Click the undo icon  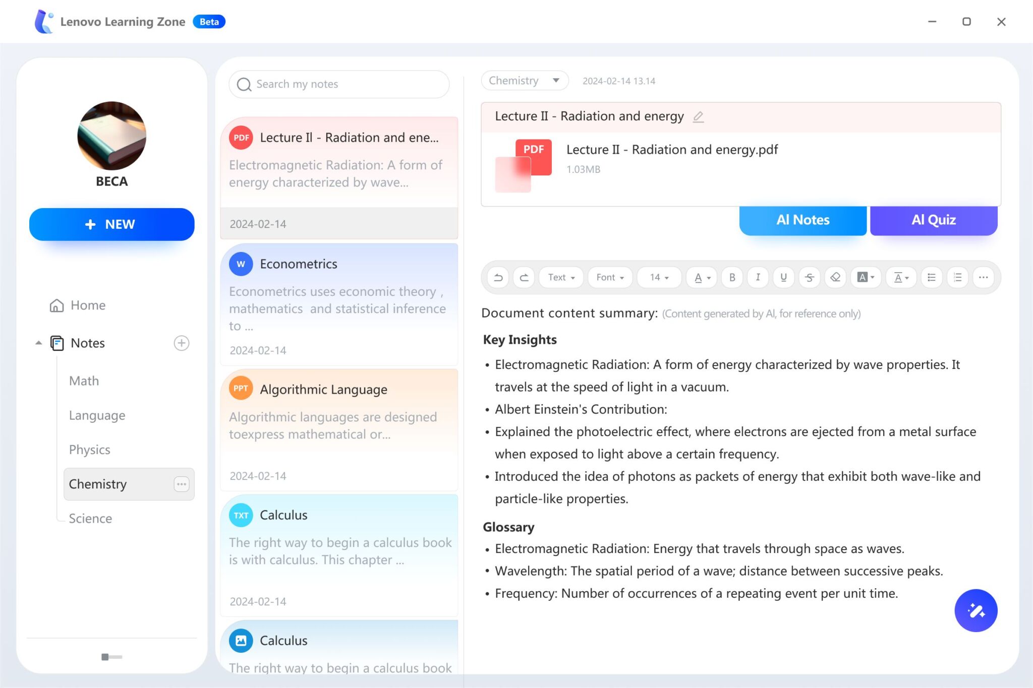[498, 277]
